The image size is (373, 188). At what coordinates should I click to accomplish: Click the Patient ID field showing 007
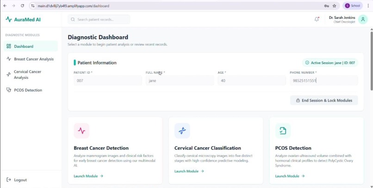[107, 80]
